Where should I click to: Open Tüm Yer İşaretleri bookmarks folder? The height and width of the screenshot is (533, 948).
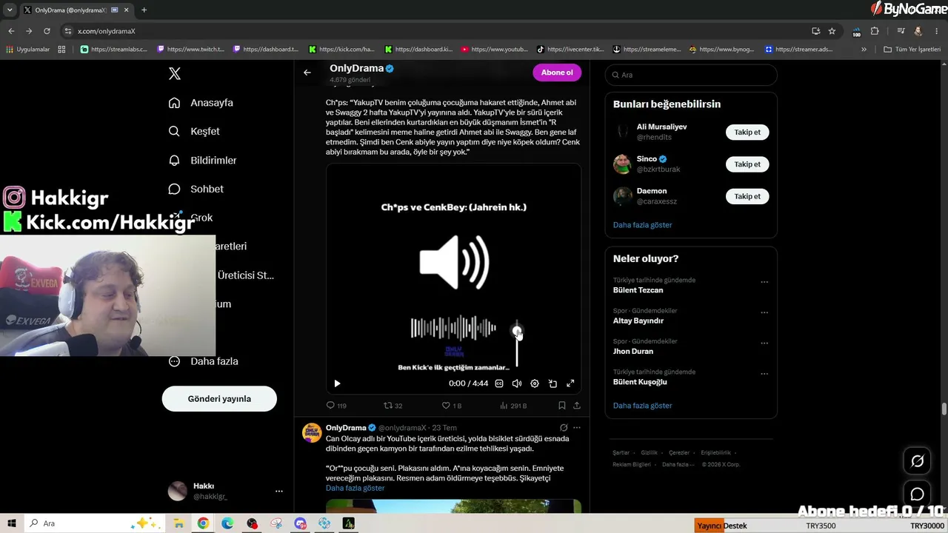pyautogui.click(x=912, y=50)
